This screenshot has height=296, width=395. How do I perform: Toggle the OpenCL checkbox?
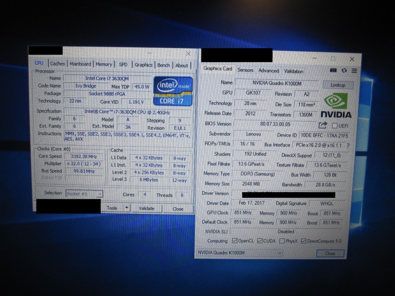click(235, 240)
